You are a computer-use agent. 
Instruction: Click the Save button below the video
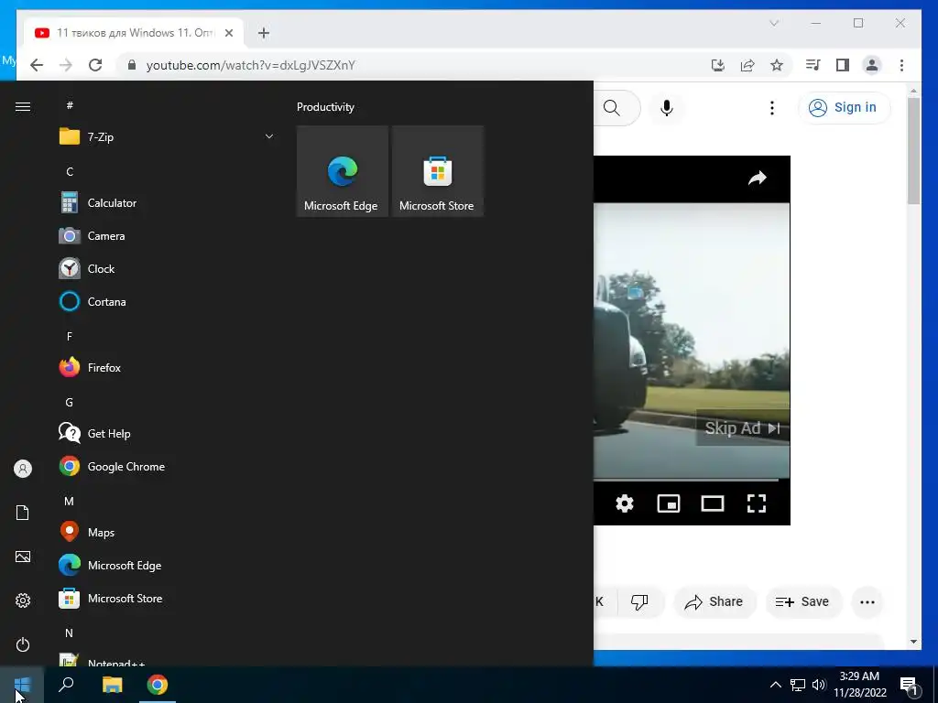point(803,601)
